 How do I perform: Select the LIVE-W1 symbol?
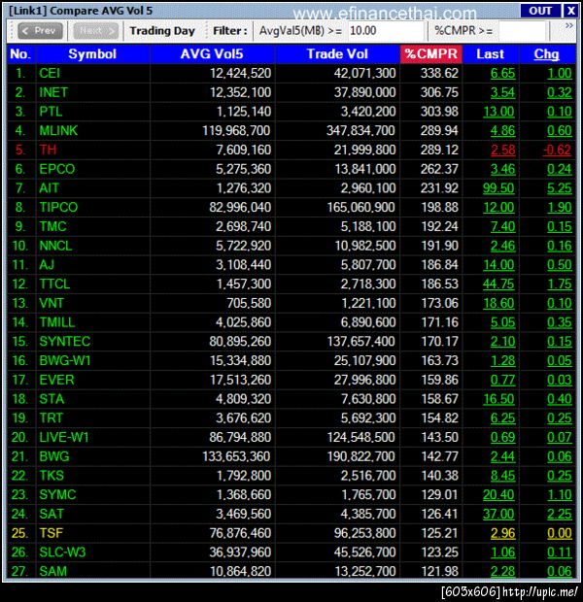(64, 437)
